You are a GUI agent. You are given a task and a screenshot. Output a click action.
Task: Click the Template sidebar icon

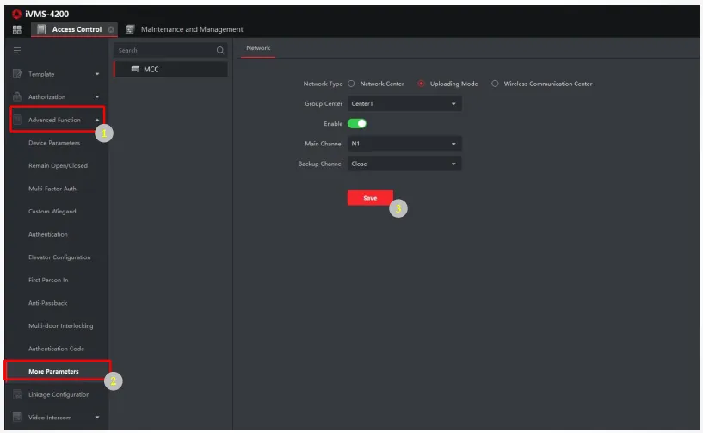17,74
